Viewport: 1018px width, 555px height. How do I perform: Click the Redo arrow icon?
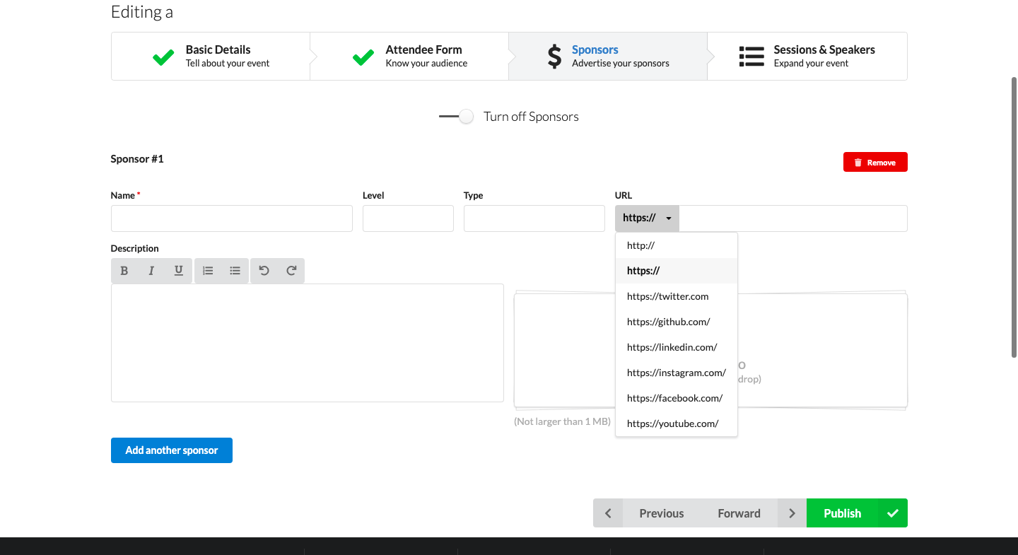click(x=291, y=271)
